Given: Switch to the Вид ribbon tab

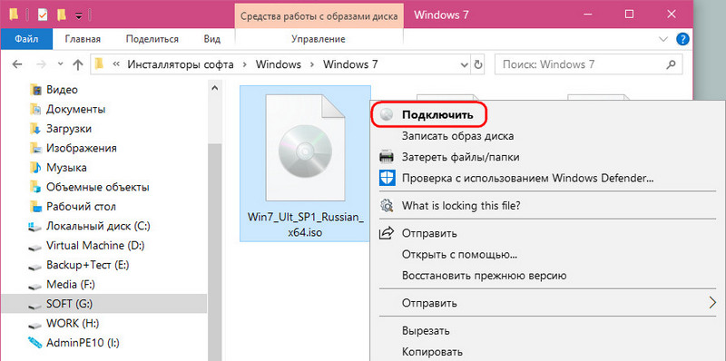Looking at the screenshot, I should pyautogui.click(x=212, y=39).
